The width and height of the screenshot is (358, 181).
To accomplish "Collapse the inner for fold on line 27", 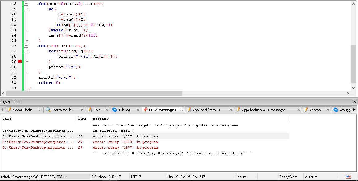I will (x=26, y=51).
